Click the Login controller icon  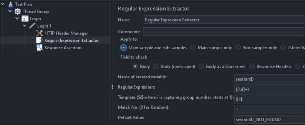[x=25, y=19]
